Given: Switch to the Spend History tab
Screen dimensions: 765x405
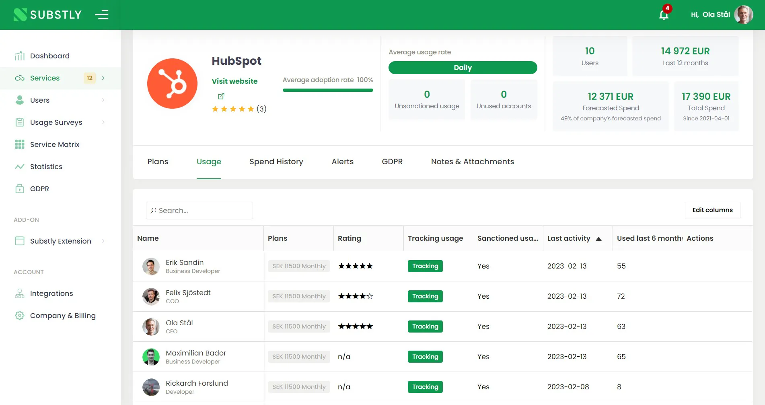Looking at the screenshot, I should (x=276, y=162).
